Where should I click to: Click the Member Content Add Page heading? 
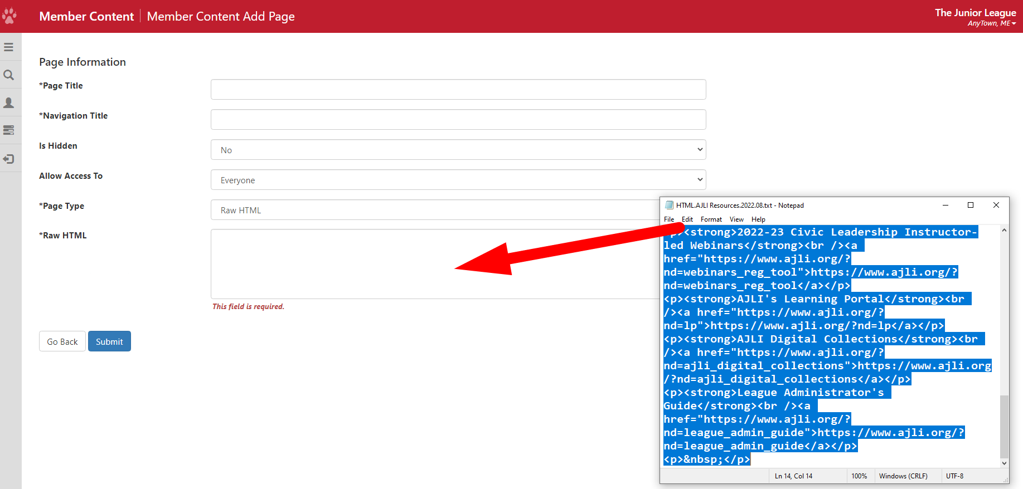pyautogui.click(x=221, y=16)
